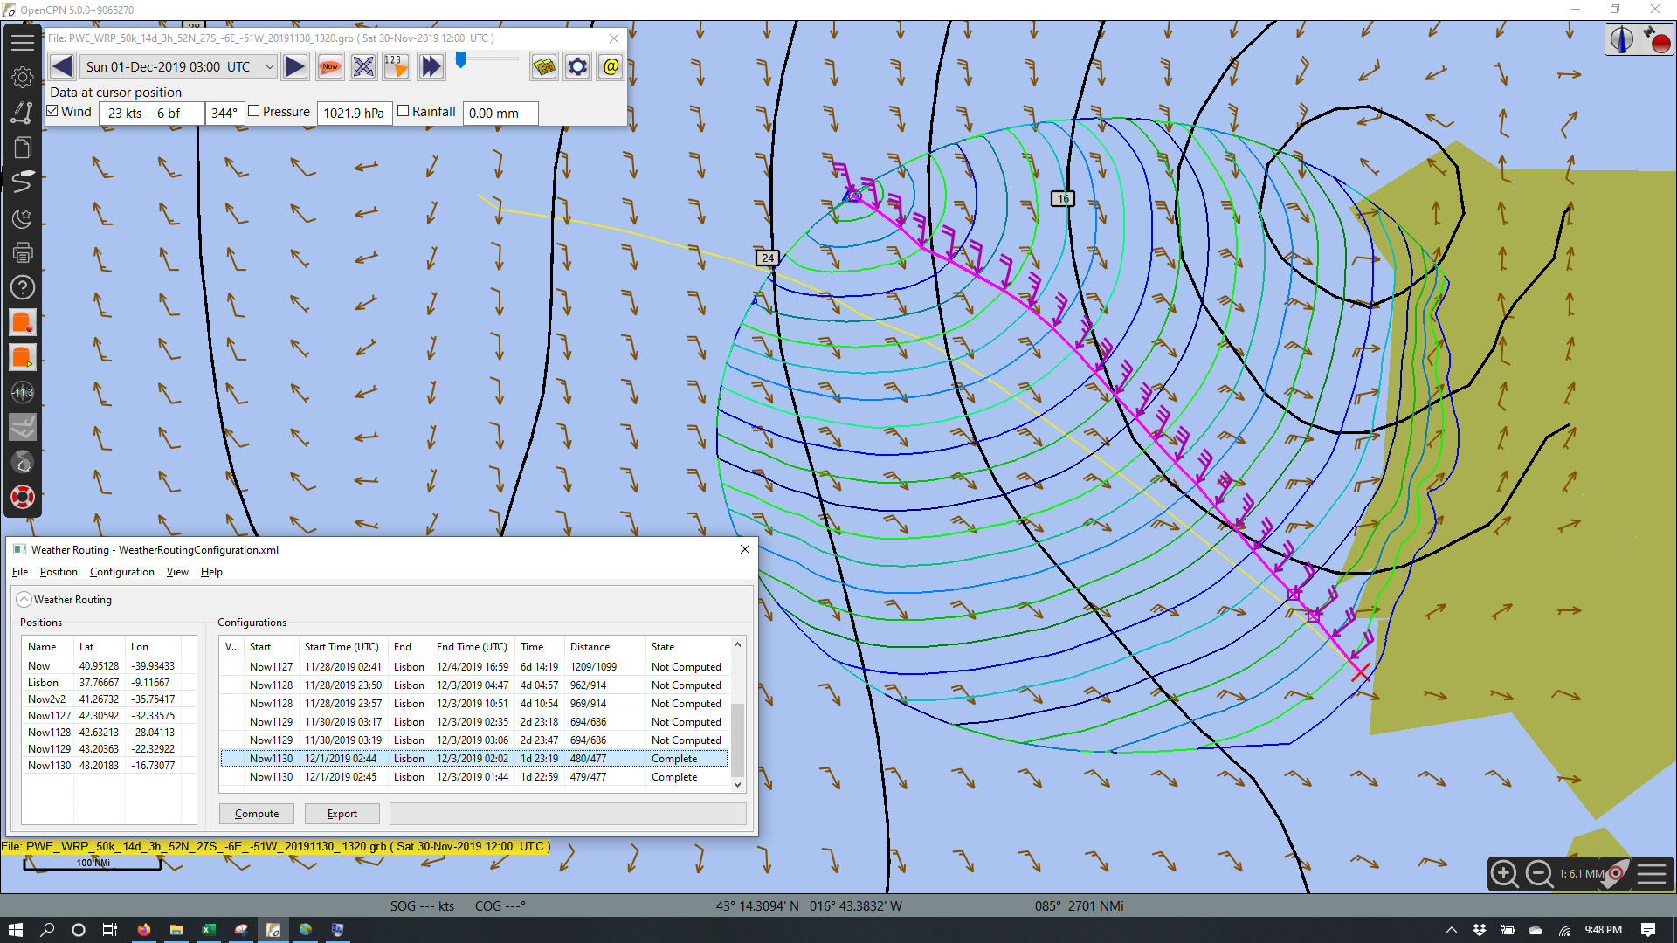Select the Now1130 12/1/2019 02:45 configuration row
This screenshot has width=1677, height=943.
[474, 777]
